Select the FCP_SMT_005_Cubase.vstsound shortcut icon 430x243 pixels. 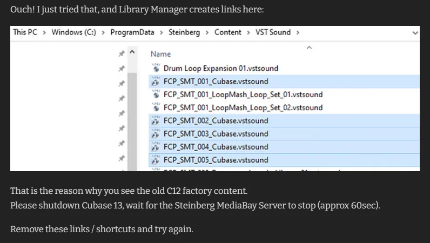pyautogui.click(x=156, y=160)
